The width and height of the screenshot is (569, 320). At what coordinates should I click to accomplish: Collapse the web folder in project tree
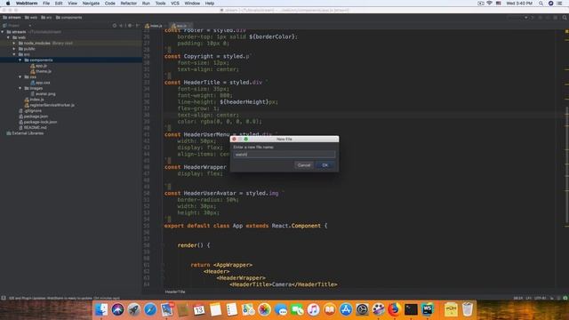click(x=8, y=37)
